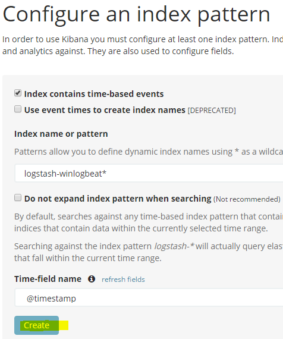Click the Create button
This screenshot has height=339, width=283.
[x=36, y=325]
